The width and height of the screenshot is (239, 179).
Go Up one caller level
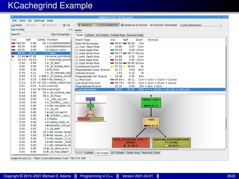(x=66, y=25)
